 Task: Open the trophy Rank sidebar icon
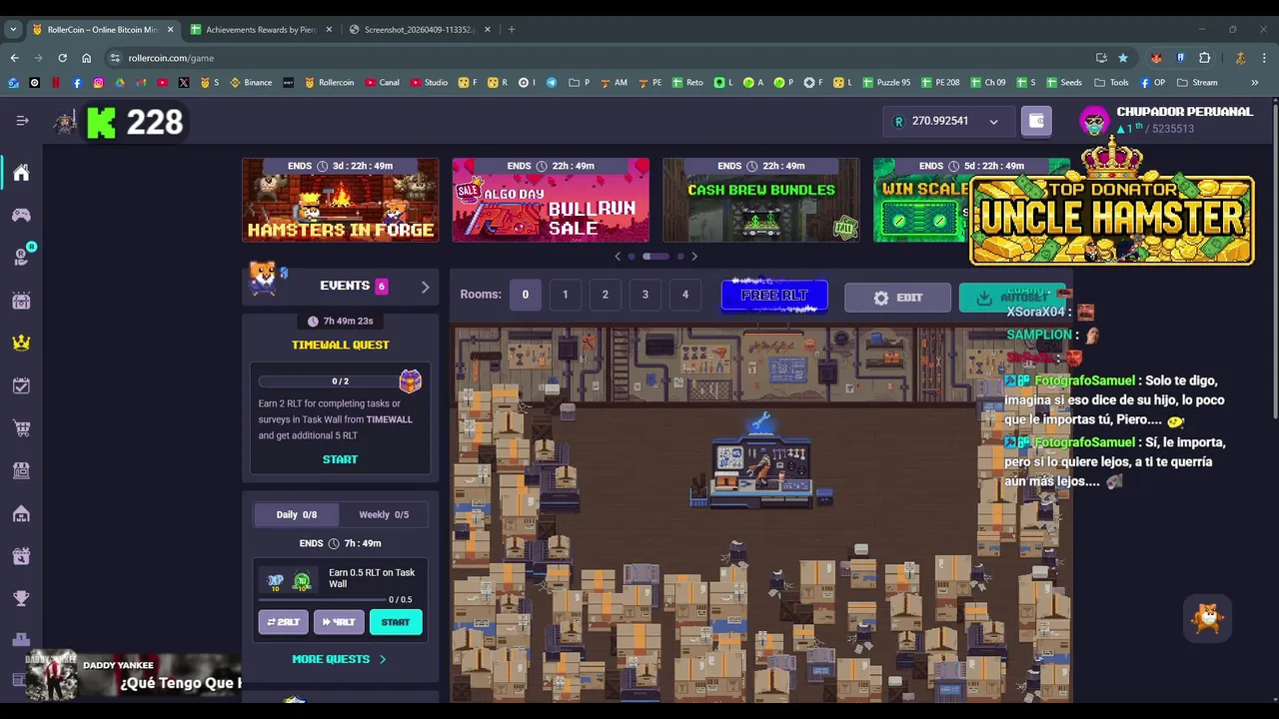pos(21,598)
